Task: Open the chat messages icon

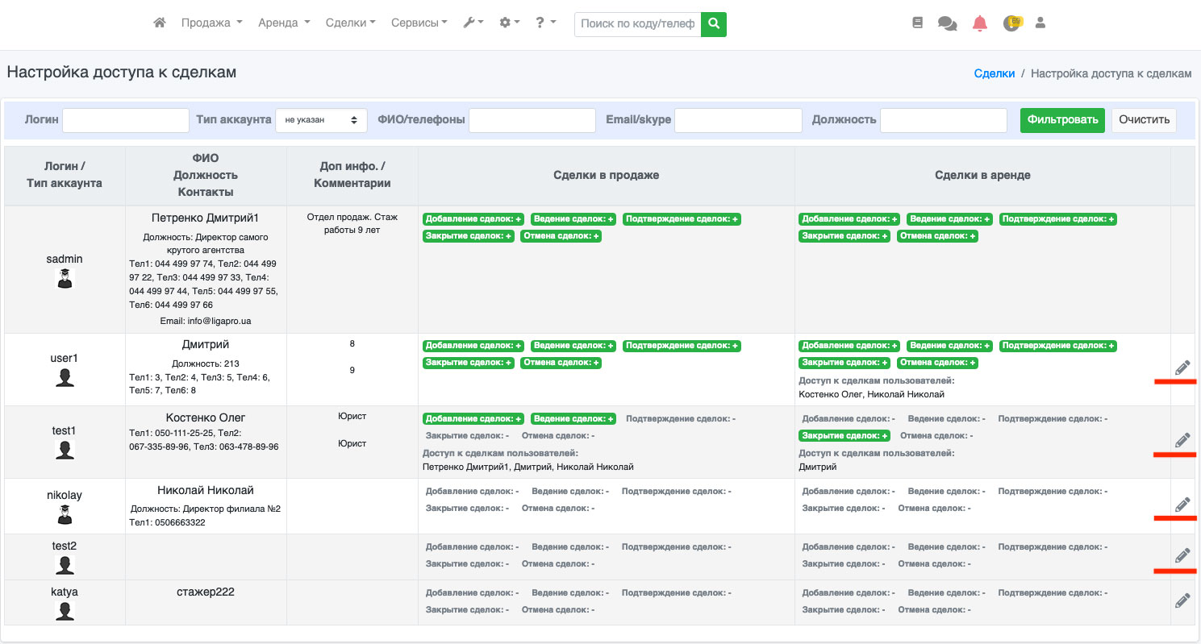Action: [x=947, y=23]
